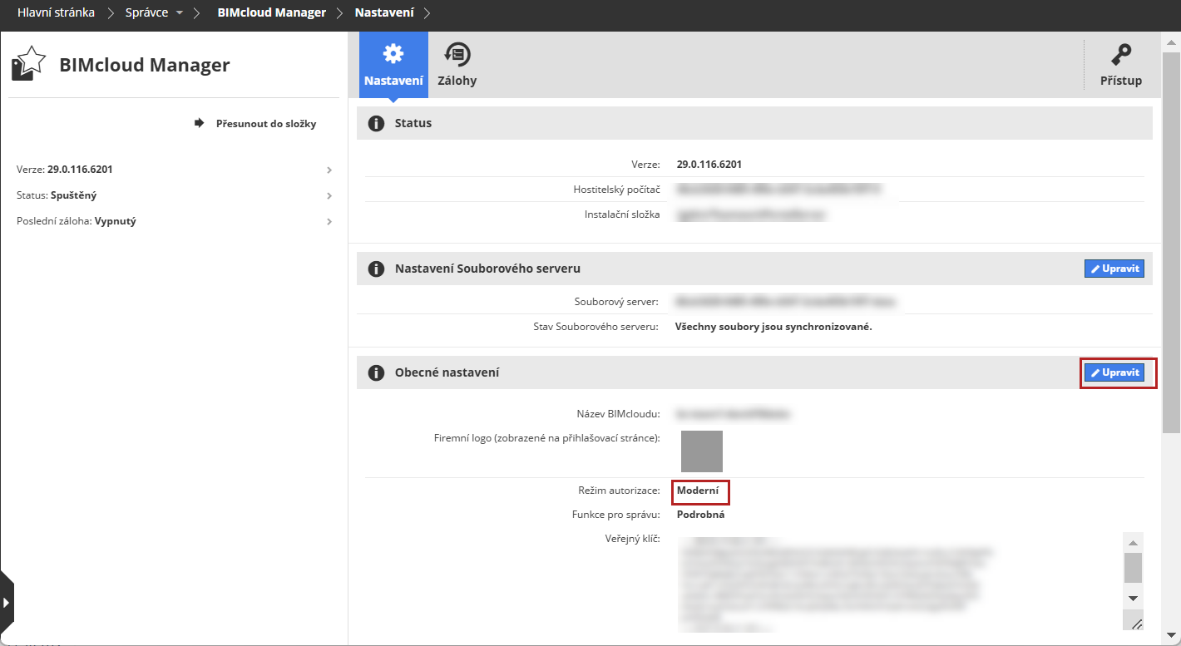The width and height of the screenshot is (1181, 646).
Task: Click the Název BIMcloudu label
Action: coord(618,414)
